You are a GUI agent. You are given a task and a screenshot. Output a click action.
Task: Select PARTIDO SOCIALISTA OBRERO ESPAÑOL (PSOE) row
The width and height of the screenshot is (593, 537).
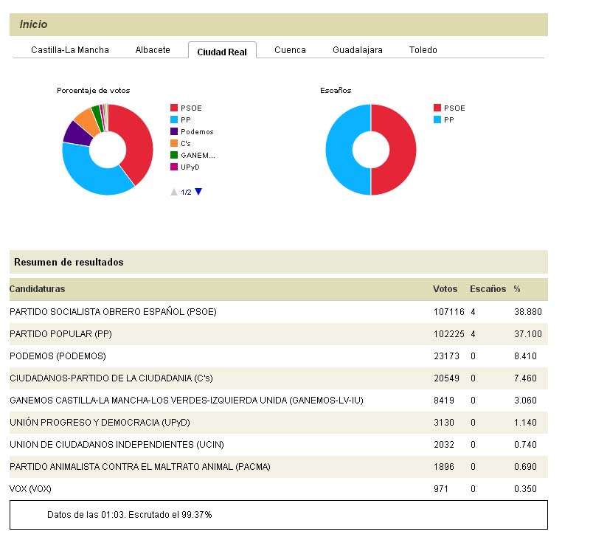click(279, 312)
